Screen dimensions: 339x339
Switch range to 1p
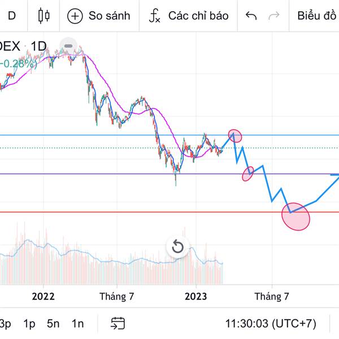coord(29,323)
